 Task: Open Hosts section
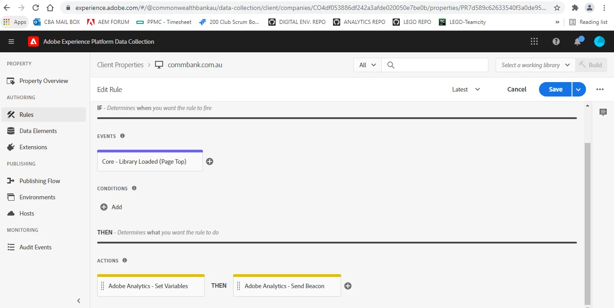[x=43, y=213]
